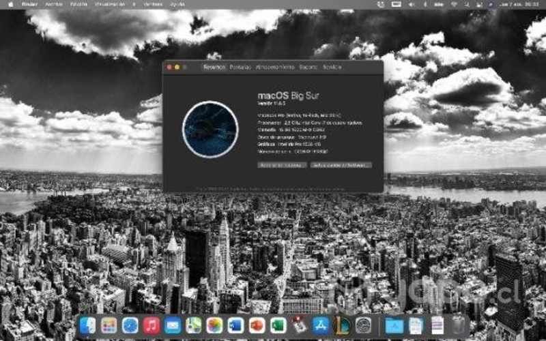The height and width of the screenshot is (341, 546).
Task: Open Photos app in the Dock
Action: (x=215, y=326)
